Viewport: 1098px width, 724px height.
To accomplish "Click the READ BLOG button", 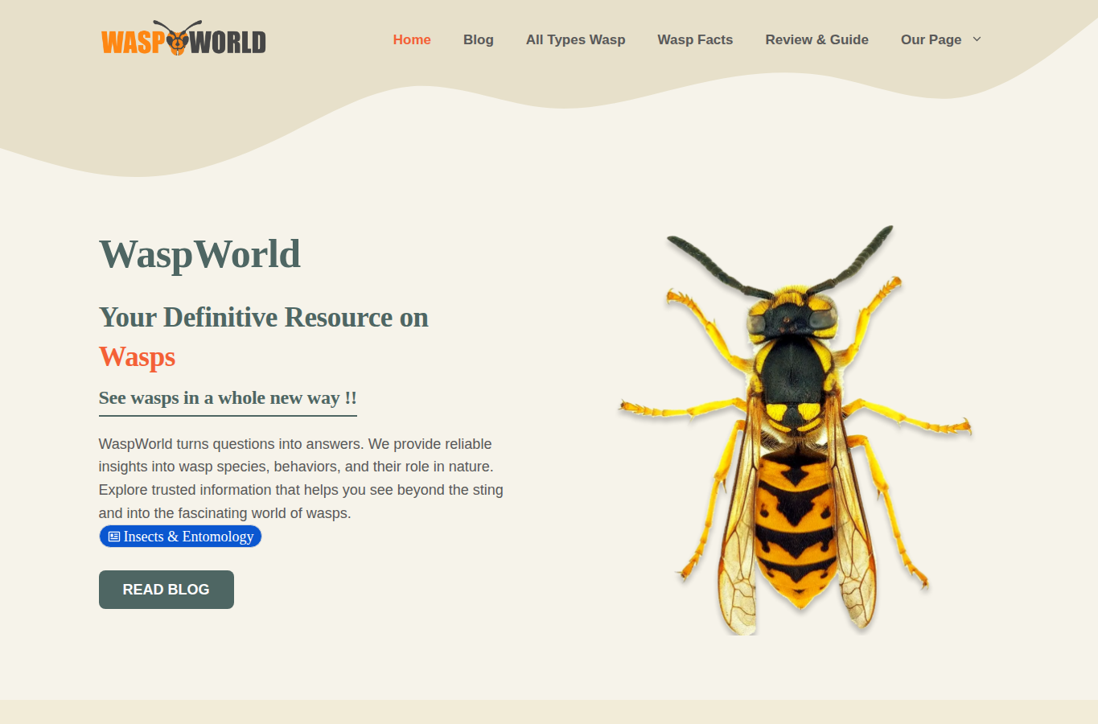I will (167, 590).
